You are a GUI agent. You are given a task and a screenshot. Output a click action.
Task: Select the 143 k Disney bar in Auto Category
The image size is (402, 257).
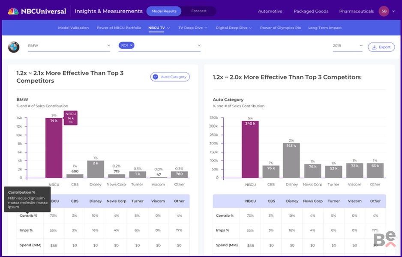291,160
